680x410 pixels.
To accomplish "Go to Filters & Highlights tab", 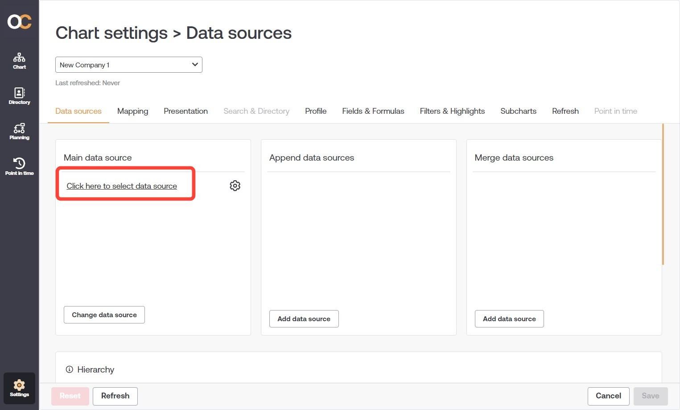I will point(452,111).
